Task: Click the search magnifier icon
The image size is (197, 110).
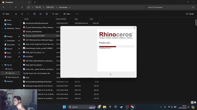Action: [193, 7]
